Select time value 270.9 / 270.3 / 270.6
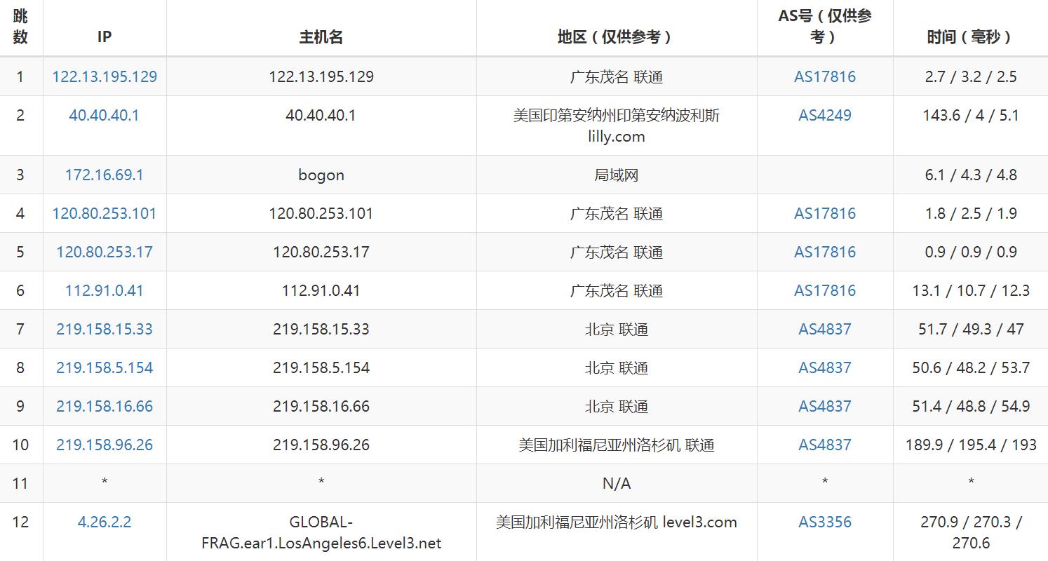Screen dimensions: 1048x561 (971, 532)
